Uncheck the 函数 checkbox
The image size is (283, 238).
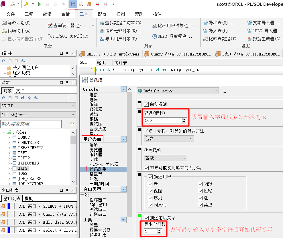(x=200, y=184)
